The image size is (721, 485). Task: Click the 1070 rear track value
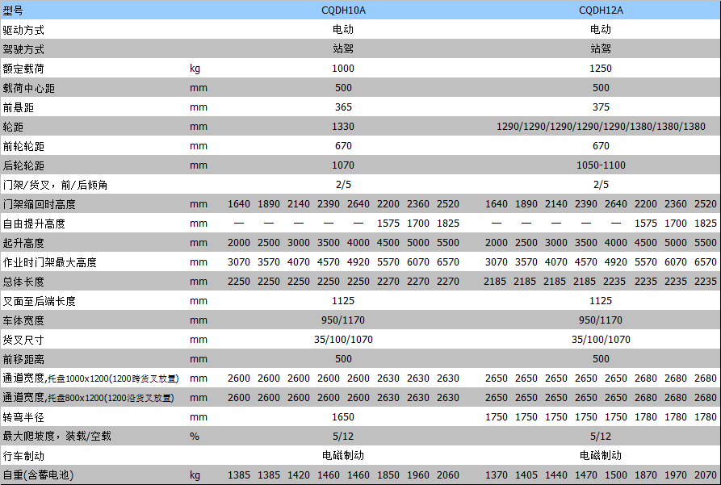coord(343,165)
